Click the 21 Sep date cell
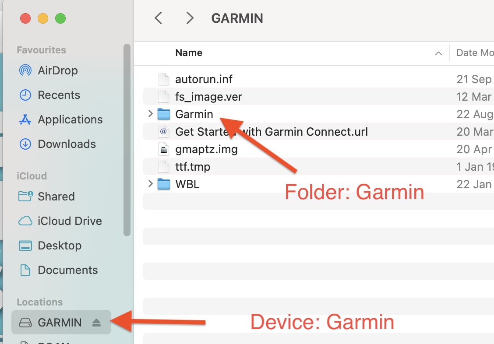 [x=474, y=79]
